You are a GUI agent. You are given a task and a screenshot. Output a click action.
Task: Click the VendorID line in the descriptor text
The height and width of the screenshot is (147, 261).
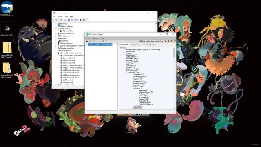click(132, 60)
